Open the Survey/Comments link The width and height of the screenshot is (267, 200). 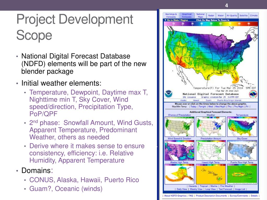click(x=239, y=196)
